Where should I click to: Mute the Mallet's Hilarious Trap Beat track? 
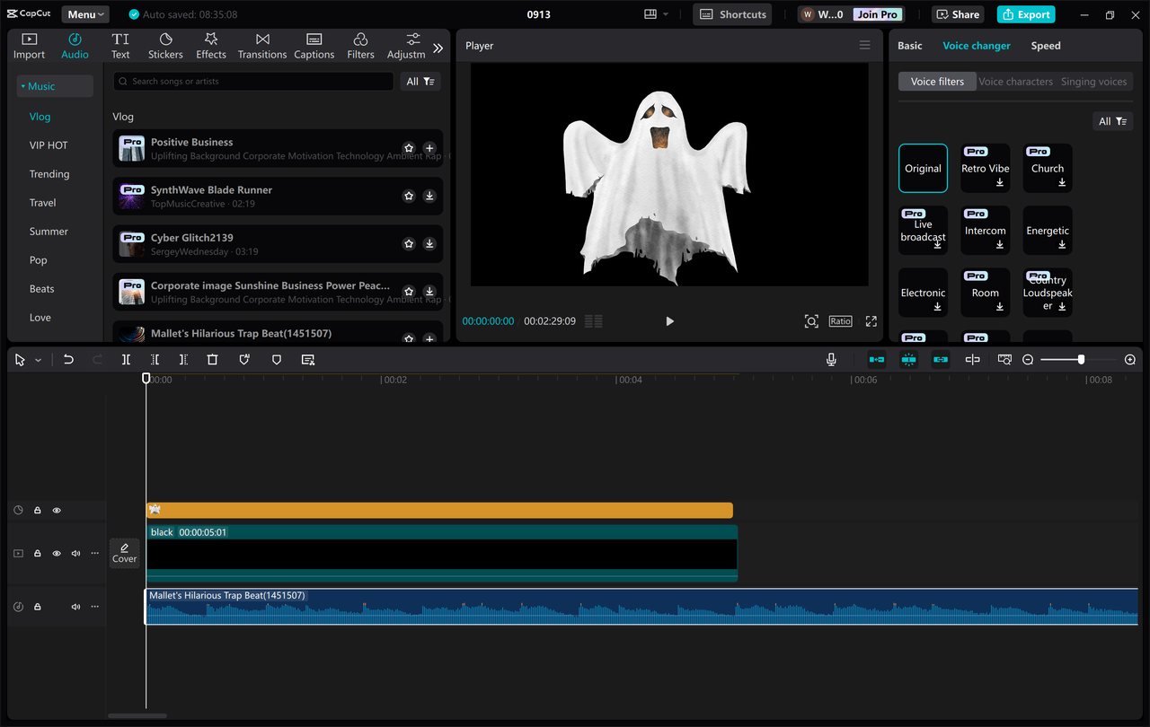75,606
